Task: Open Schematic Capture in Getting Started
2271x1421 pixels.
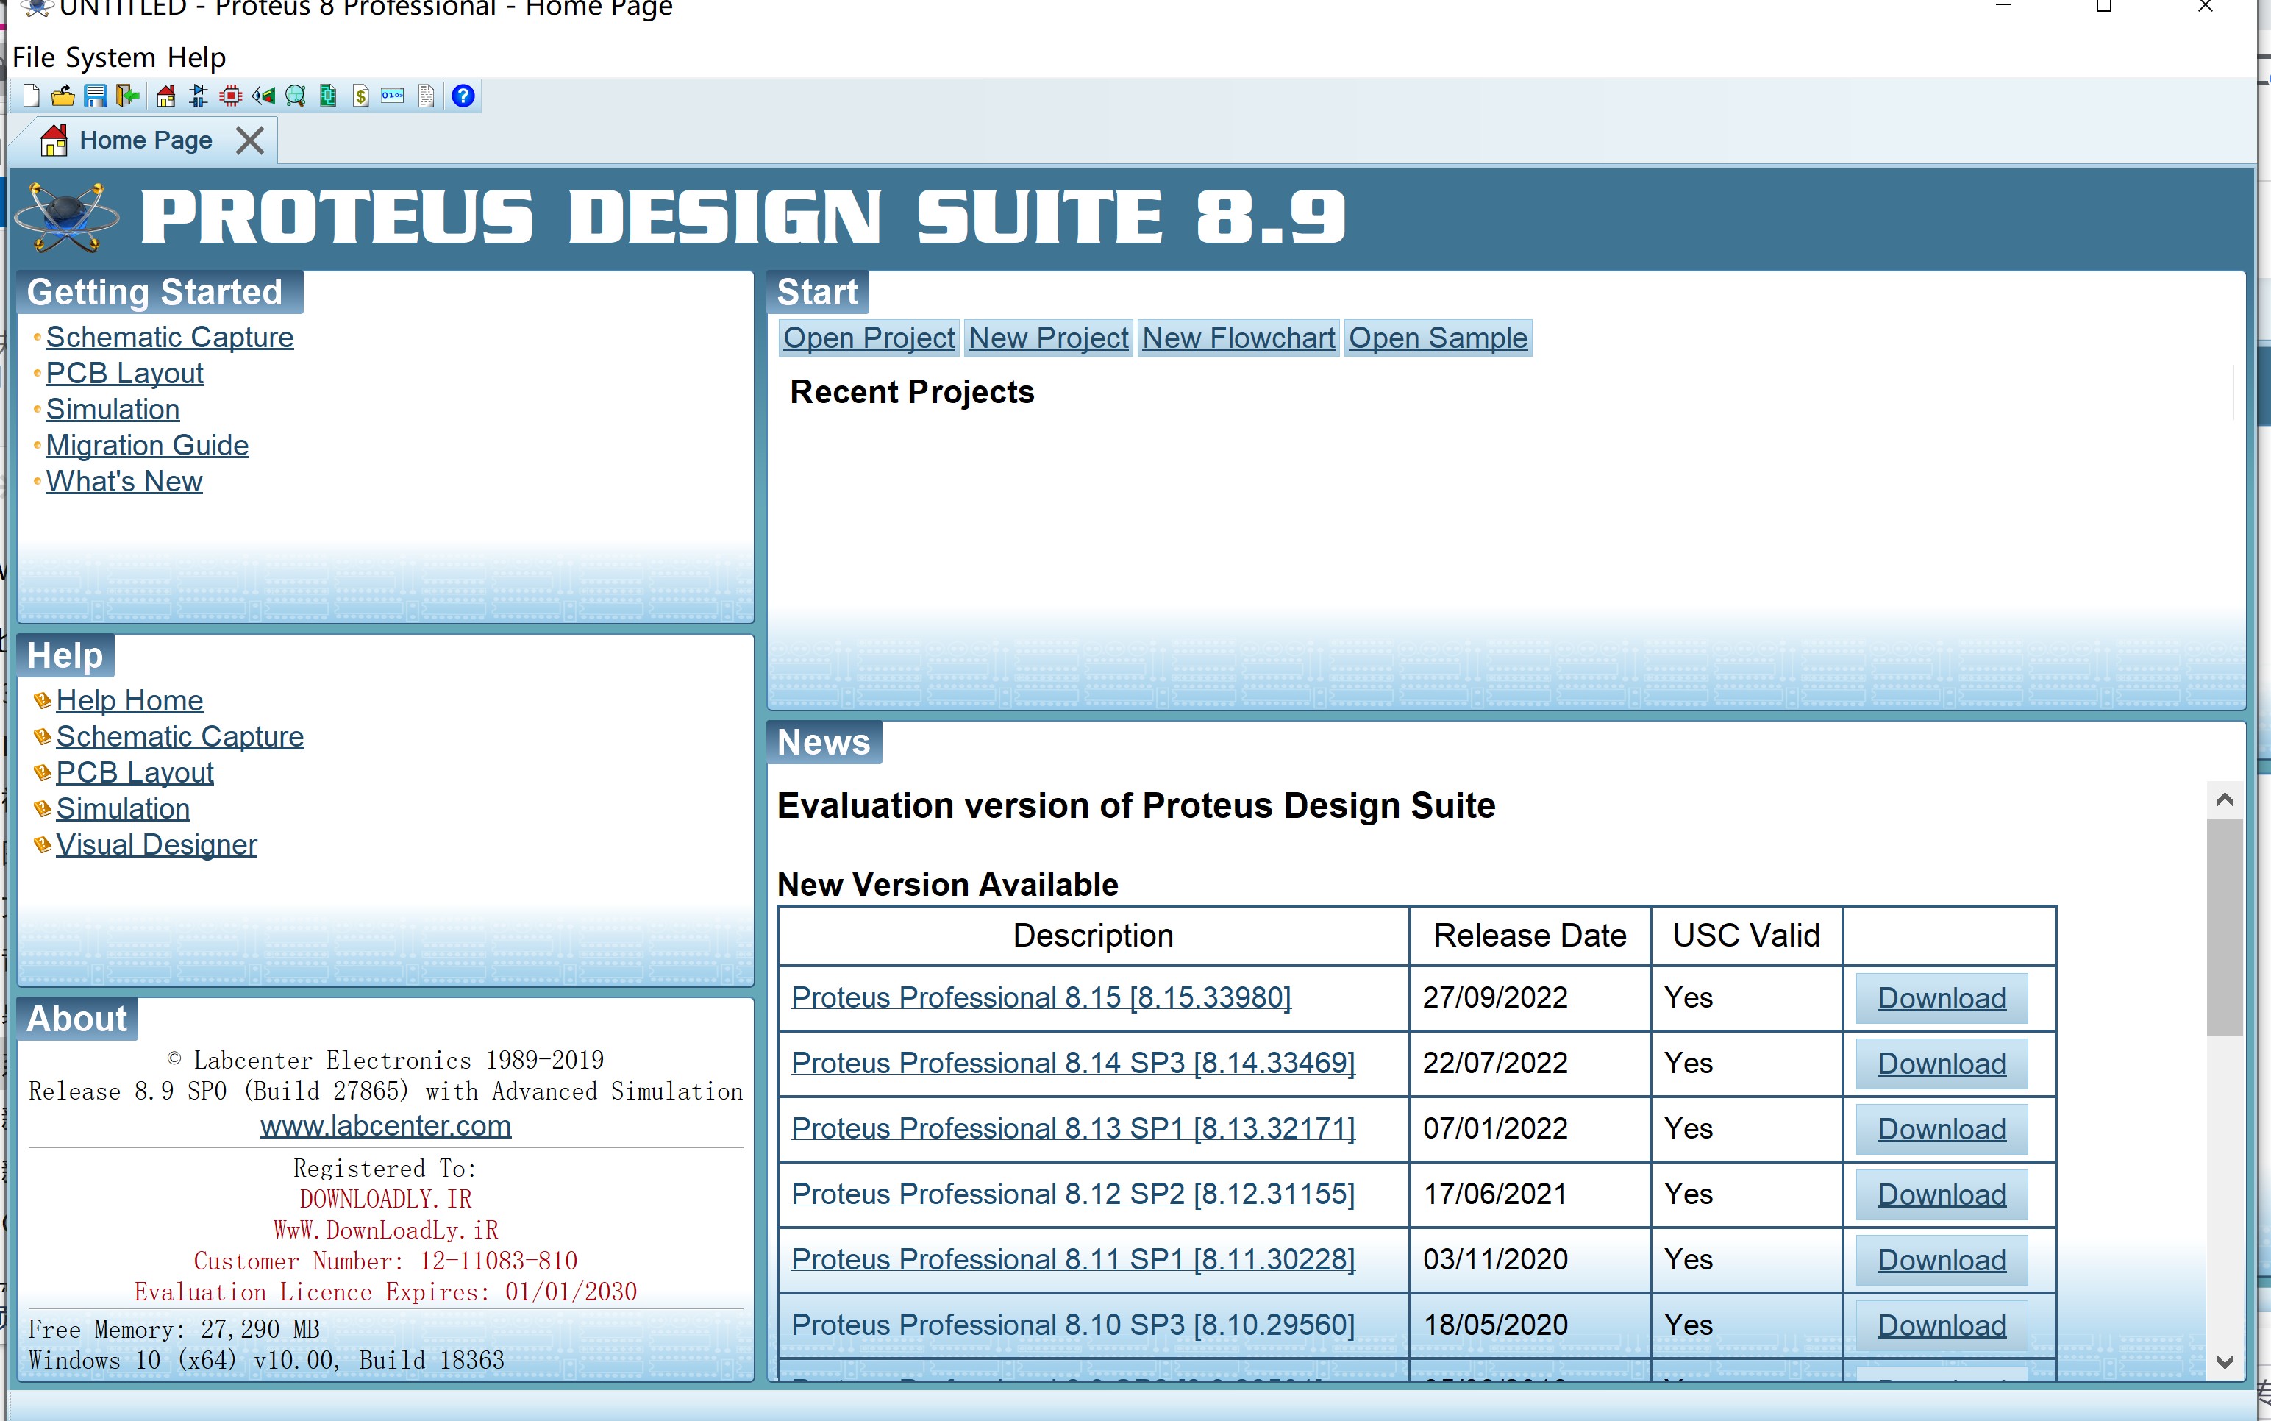Action: (x=169, y=336)
